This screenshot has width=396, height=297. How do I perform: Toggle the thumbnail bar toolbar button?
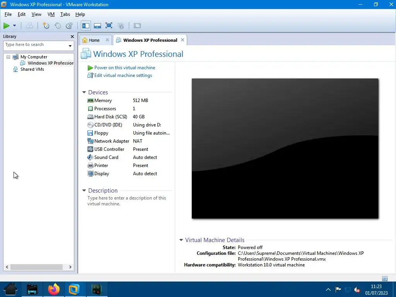tap(97, 26)
